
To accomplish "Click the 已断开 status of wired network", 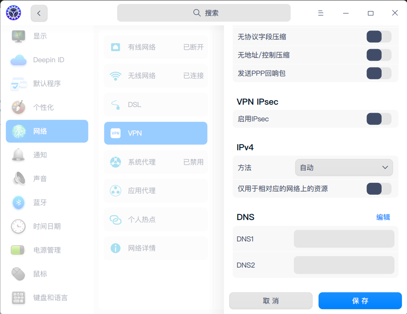I will pos(193,47).
